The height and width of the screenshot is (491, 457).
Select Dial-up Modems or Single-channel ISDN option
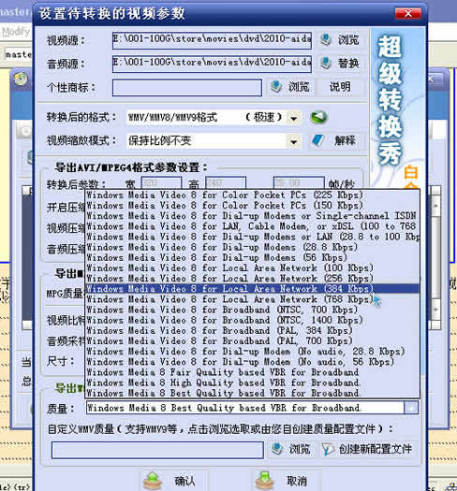coord(253,216)
